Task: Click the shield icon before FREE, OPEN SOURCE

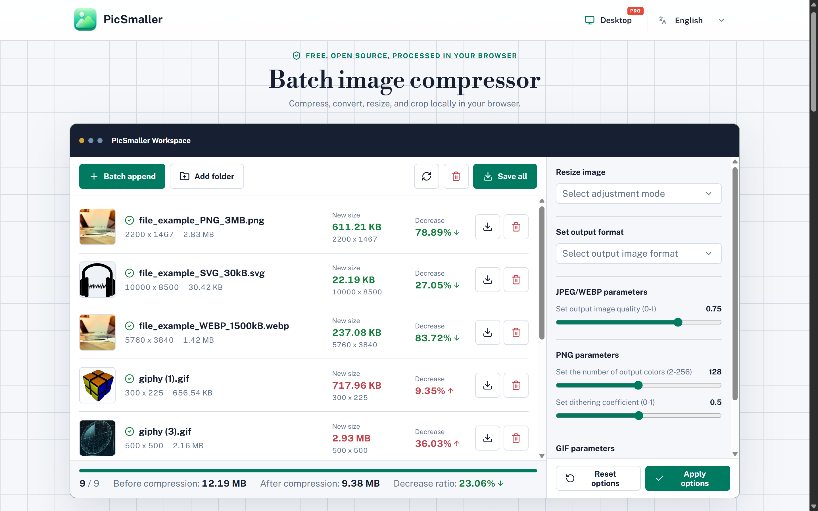Action: coord(297,56)
